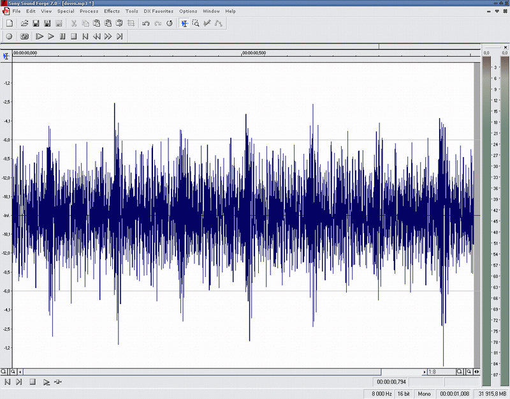
Task: Pause playback with the Pause button
Action: pyautogui.click(x=62, y=36)
